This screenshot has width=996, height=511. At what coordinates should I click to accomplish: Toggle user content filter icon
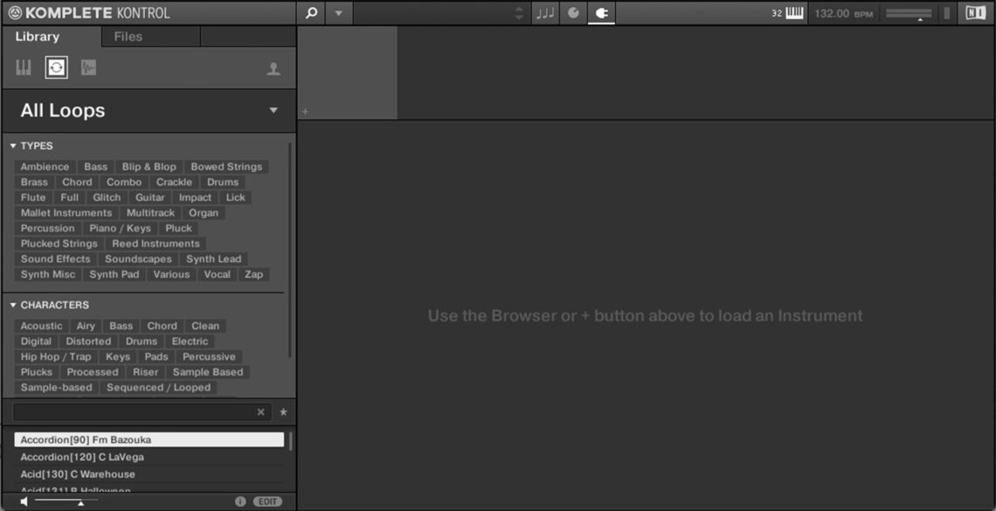point(273,69)
